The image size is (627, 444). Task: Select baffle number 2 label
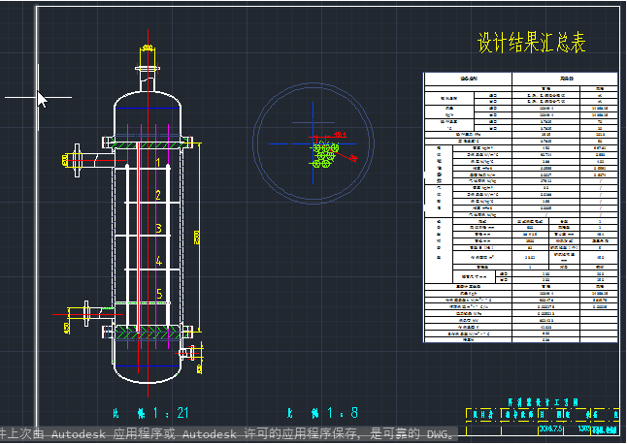158,195
